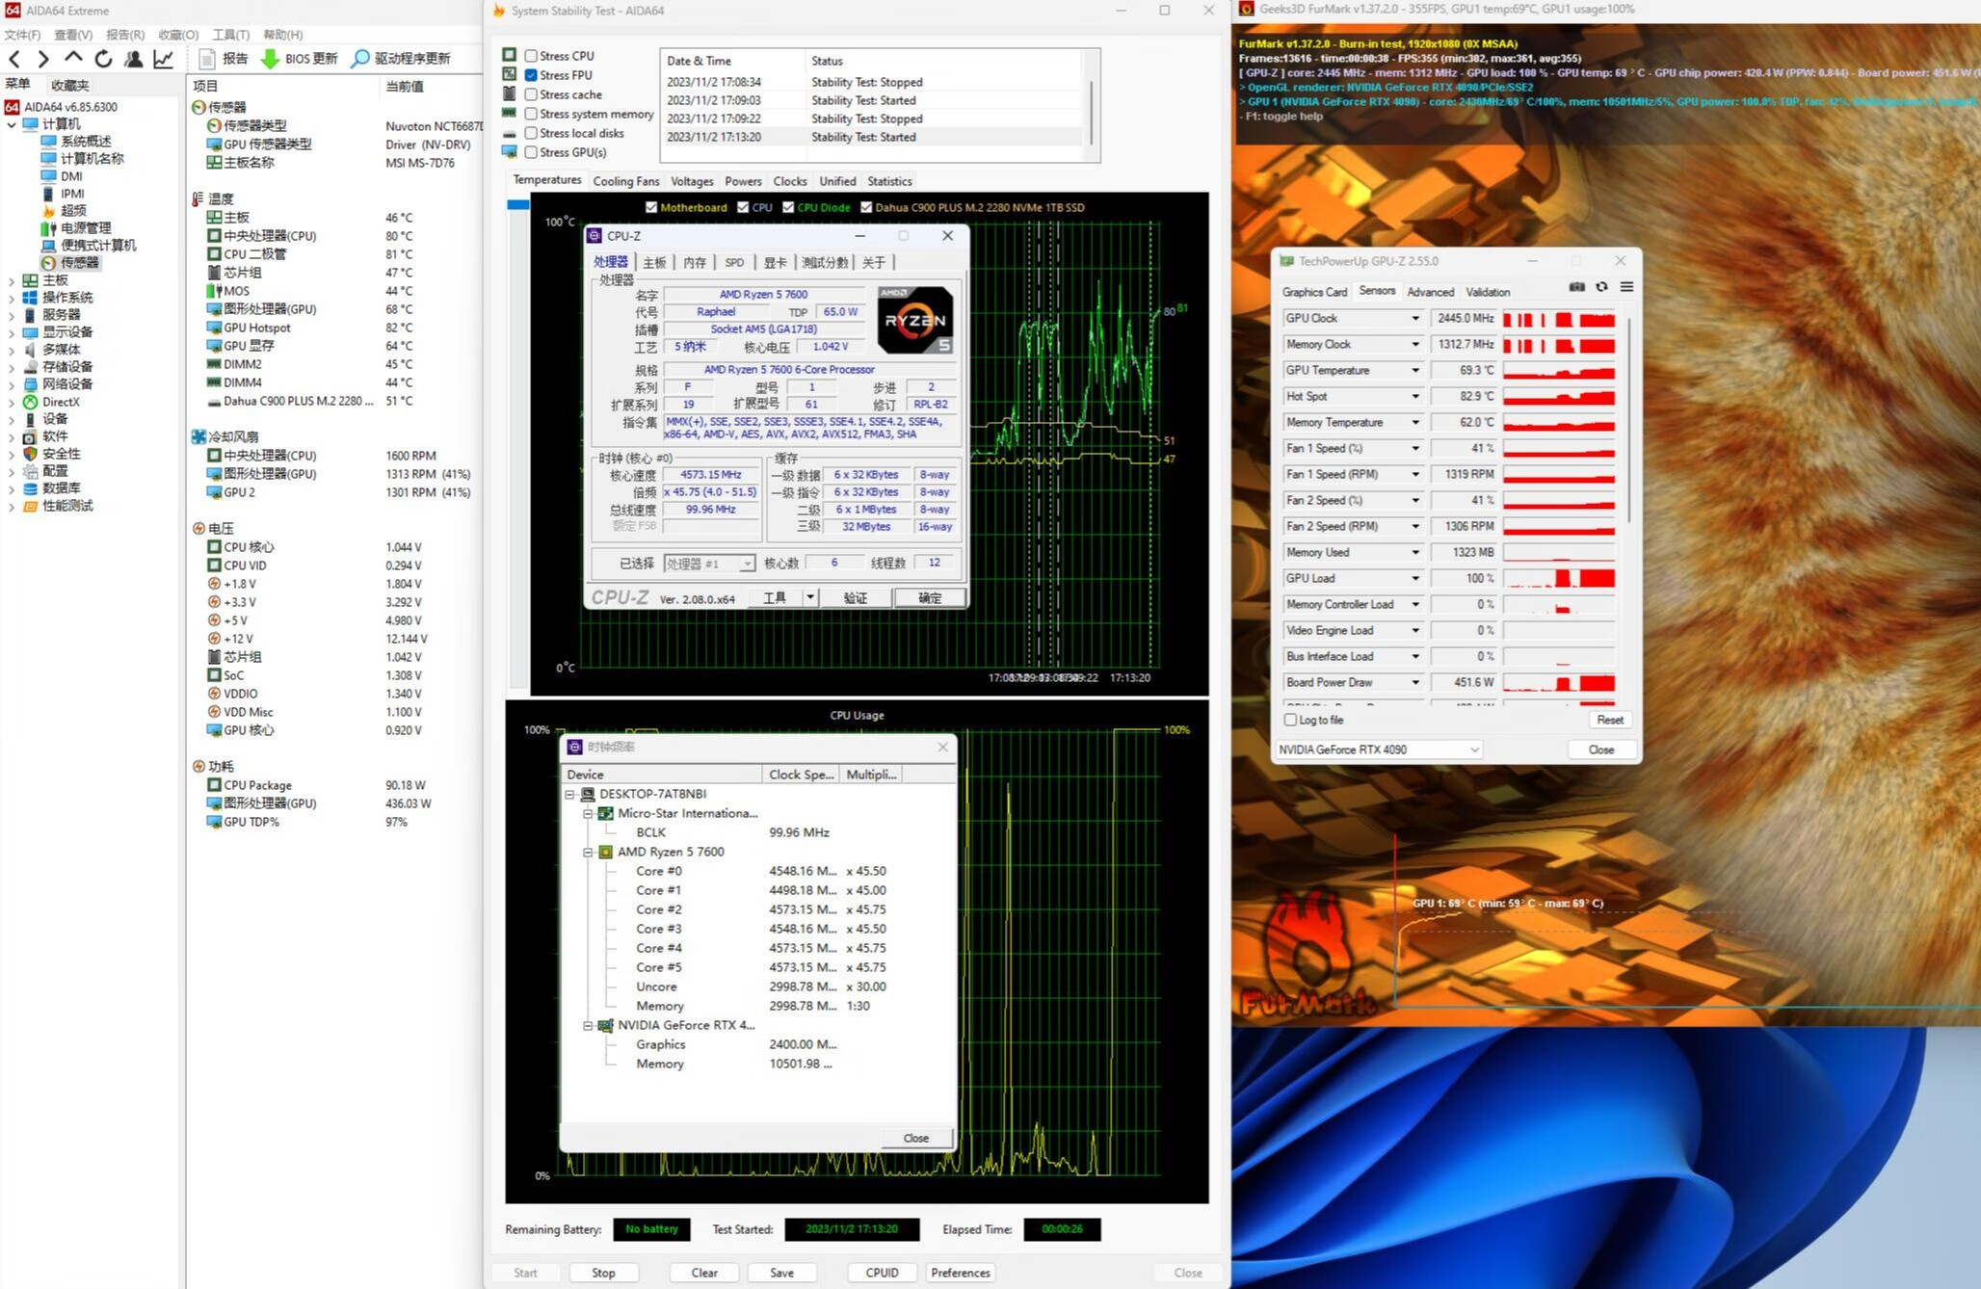Viewport: 1981px width, 1289px height.
Task: Click the Clear button
Action: (704, 1273)
